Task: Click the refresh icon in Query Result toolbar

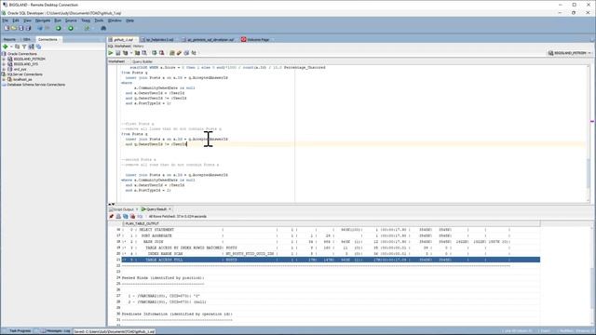Action: pos(126,217)
